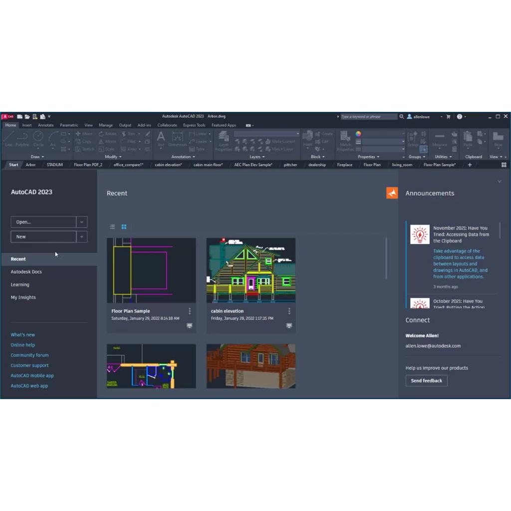Open the allenlowe account dropdown
The height and width of the screenshot is (511, 511).
[441, 117]
